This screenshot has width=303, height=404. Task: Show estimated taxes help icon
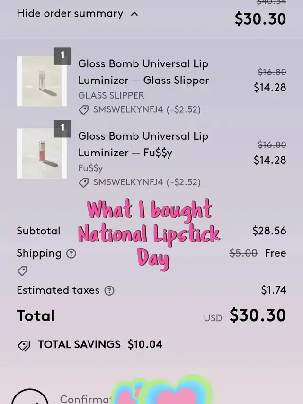(109, 290)
